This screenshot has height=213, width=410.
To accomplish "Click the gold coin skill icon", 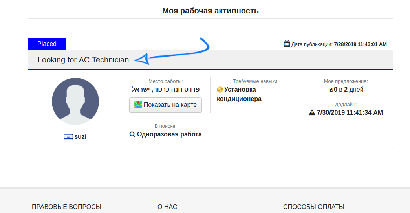I will [220, 90].
